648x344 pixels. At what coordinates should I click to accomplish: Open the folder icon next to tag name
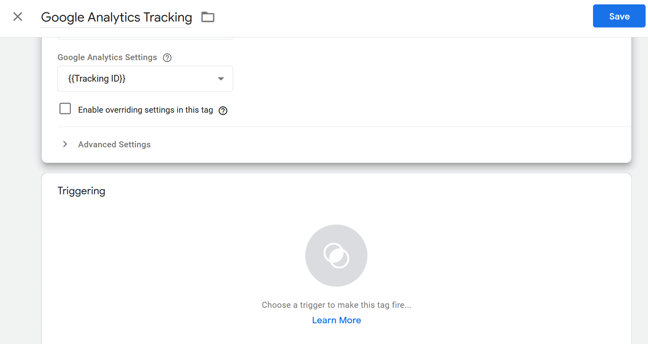click(208, 17)
